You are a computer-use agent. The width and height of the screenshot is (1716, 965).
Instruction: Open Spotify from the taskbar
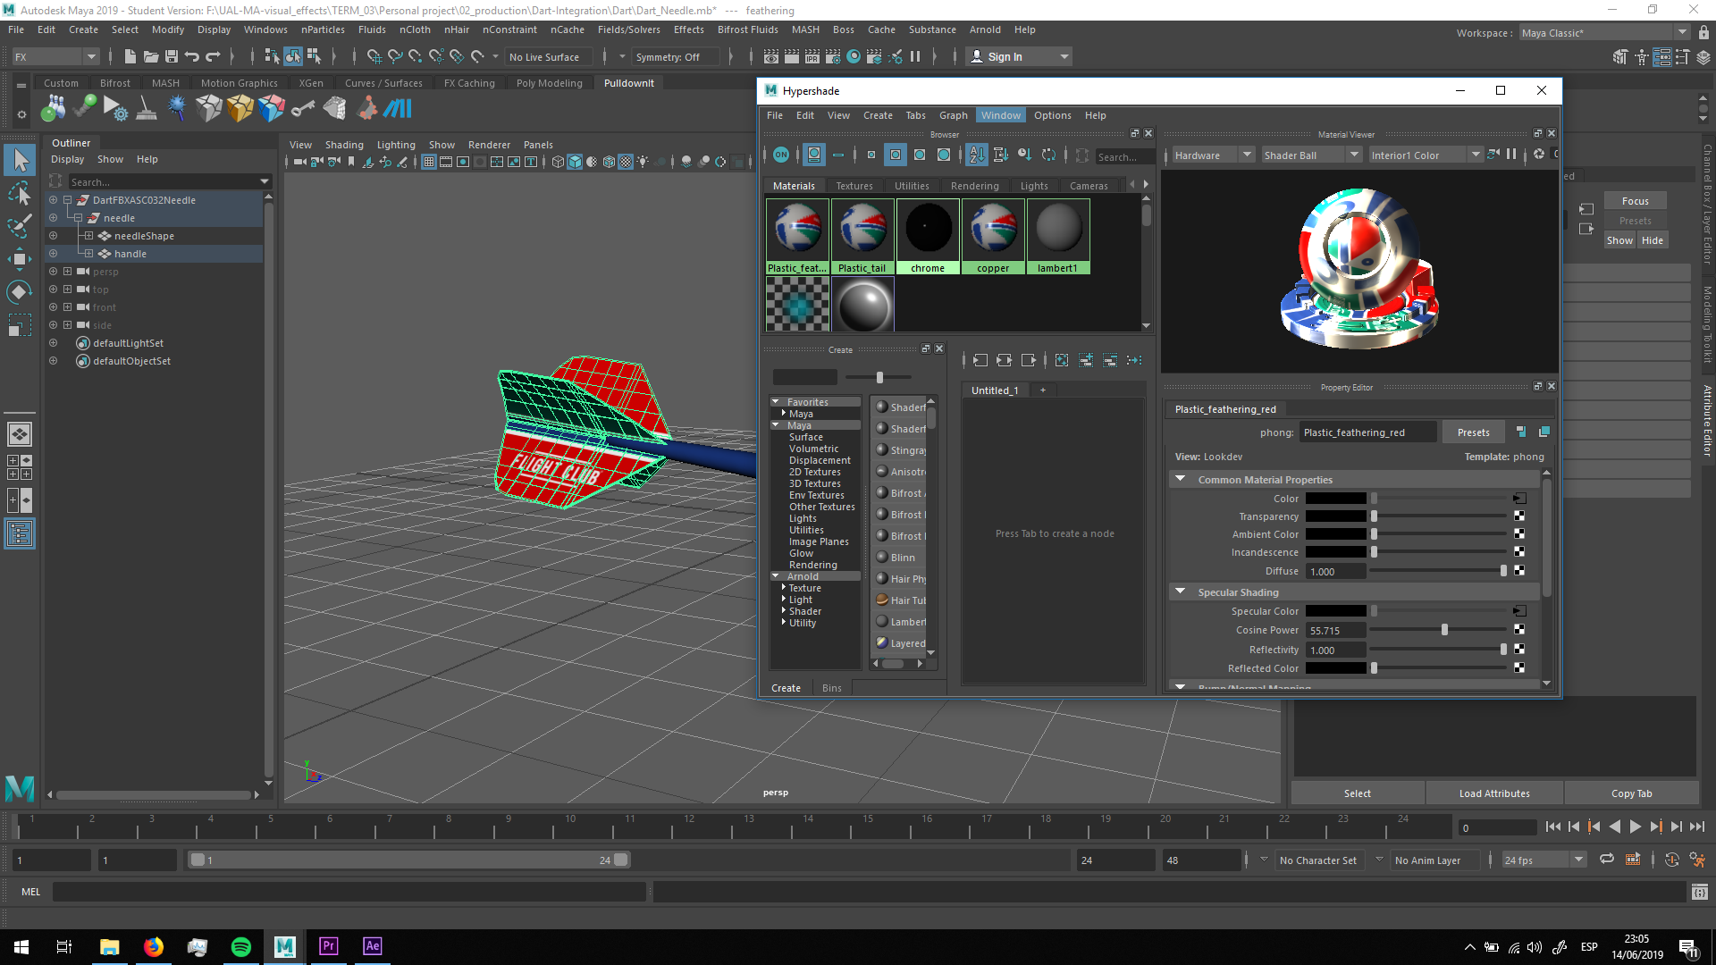click(241, 946)
